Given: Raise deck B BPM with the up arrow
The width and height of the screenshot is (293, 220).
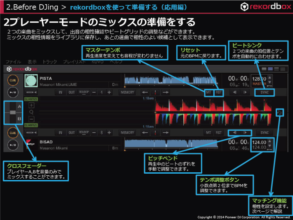Looking at the screenshot, I should [270, 141].
